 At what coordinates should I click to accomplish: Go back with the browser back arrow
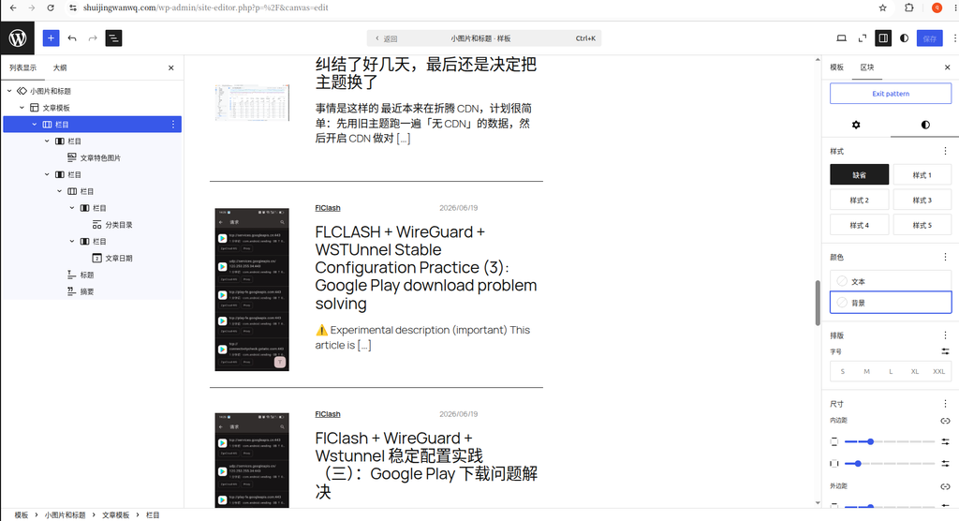(x=13, y=7)
